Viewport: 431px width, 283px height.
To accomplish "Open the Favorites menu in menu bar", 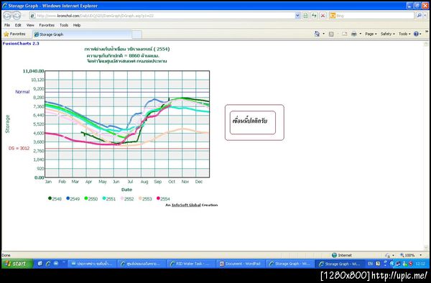I will point(47,25).
